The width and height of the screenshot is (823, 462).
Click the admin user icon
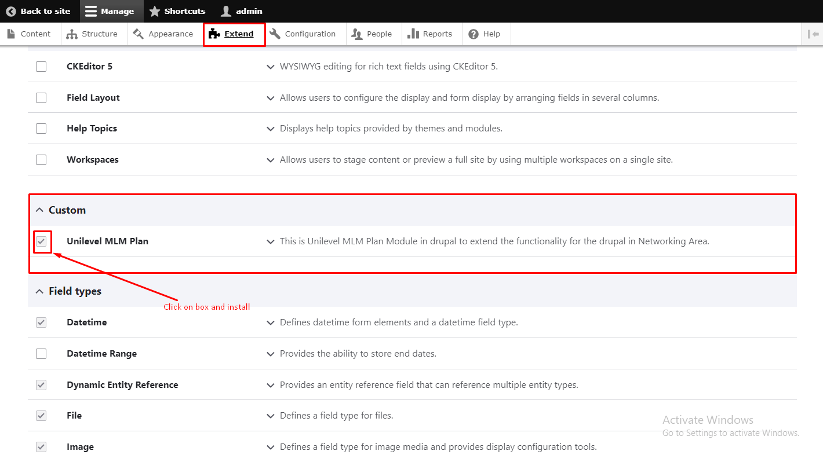coord(226,11)
